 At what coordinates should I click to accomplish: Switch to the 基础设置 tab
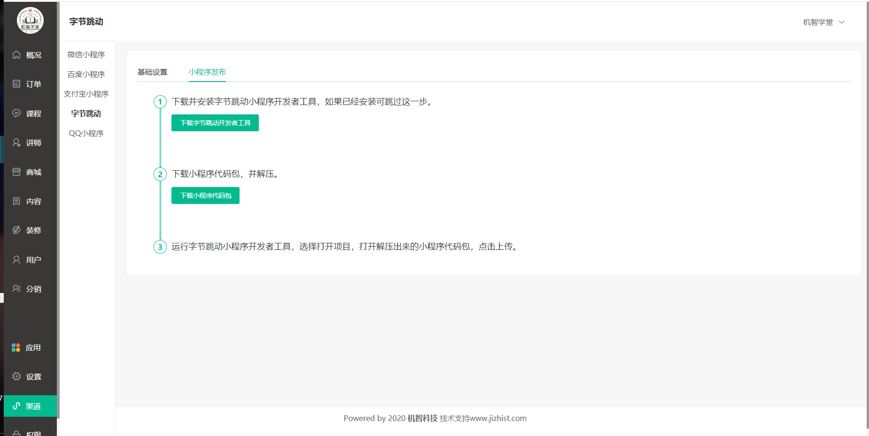point(152,72)
